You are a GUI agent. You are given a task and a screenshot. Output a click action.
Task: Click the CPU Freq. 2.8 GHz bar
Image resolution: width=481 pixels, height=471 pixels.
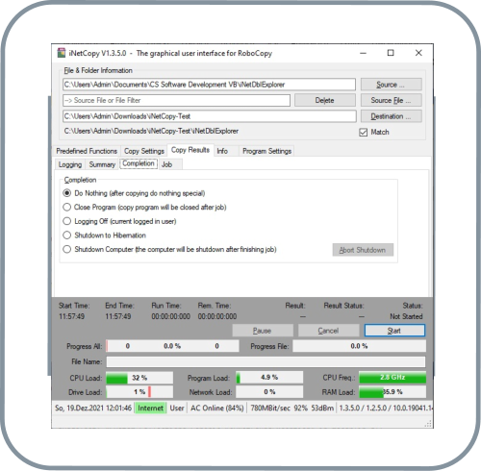tap(392, 378)
